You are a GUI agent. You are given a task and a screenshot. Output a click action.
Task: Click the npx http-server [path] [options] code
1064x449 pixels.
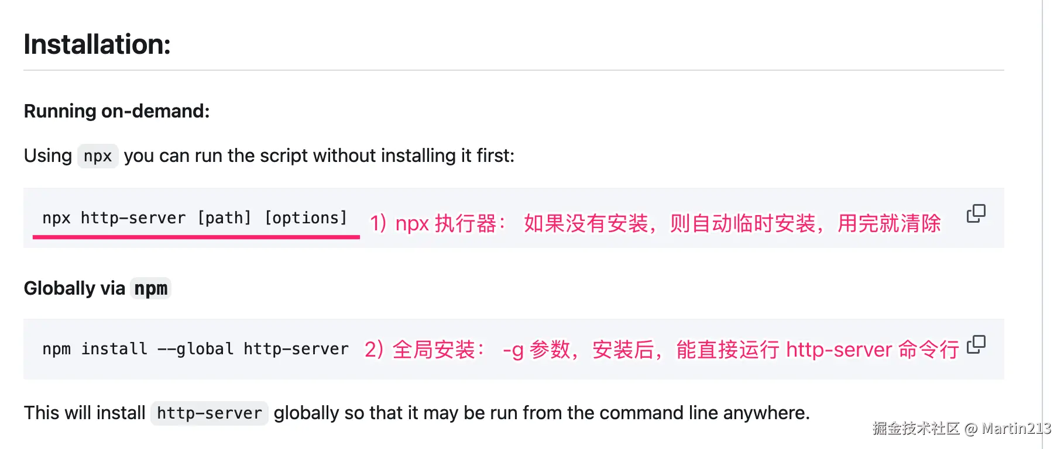pyautogui.click(x=195, y=218)
